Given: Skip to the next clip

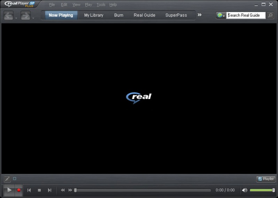Looking at the screenshot, I should [50, 190].
